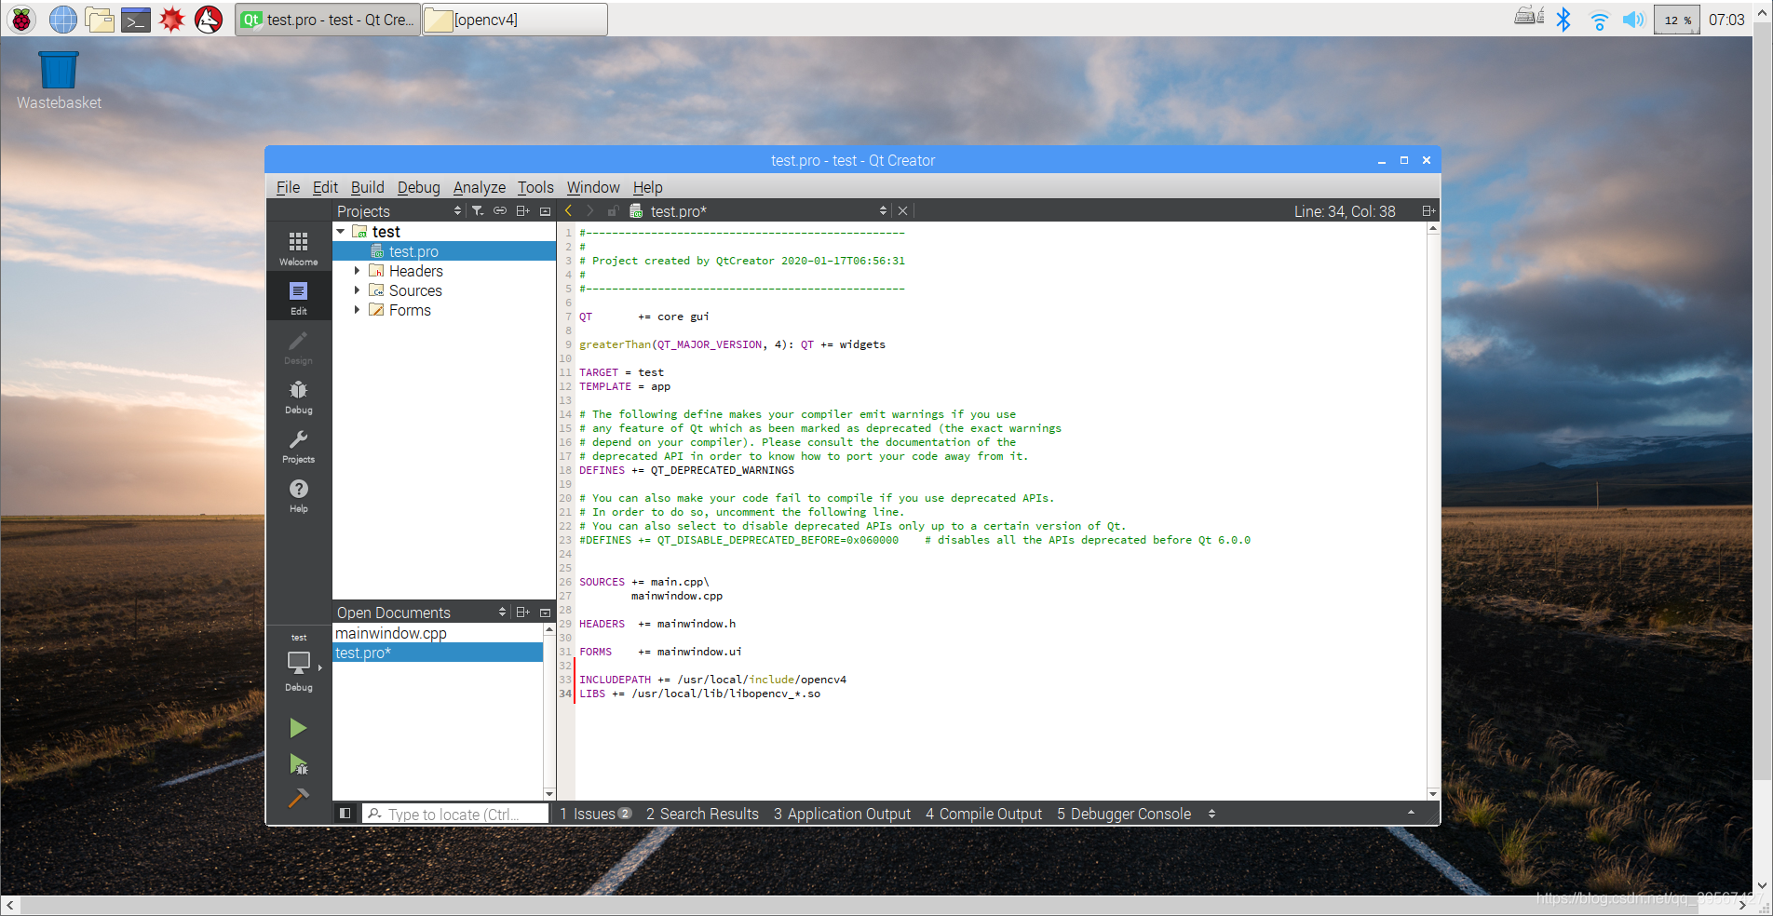Select test.pro in project tree

click(x=444, y=251)
